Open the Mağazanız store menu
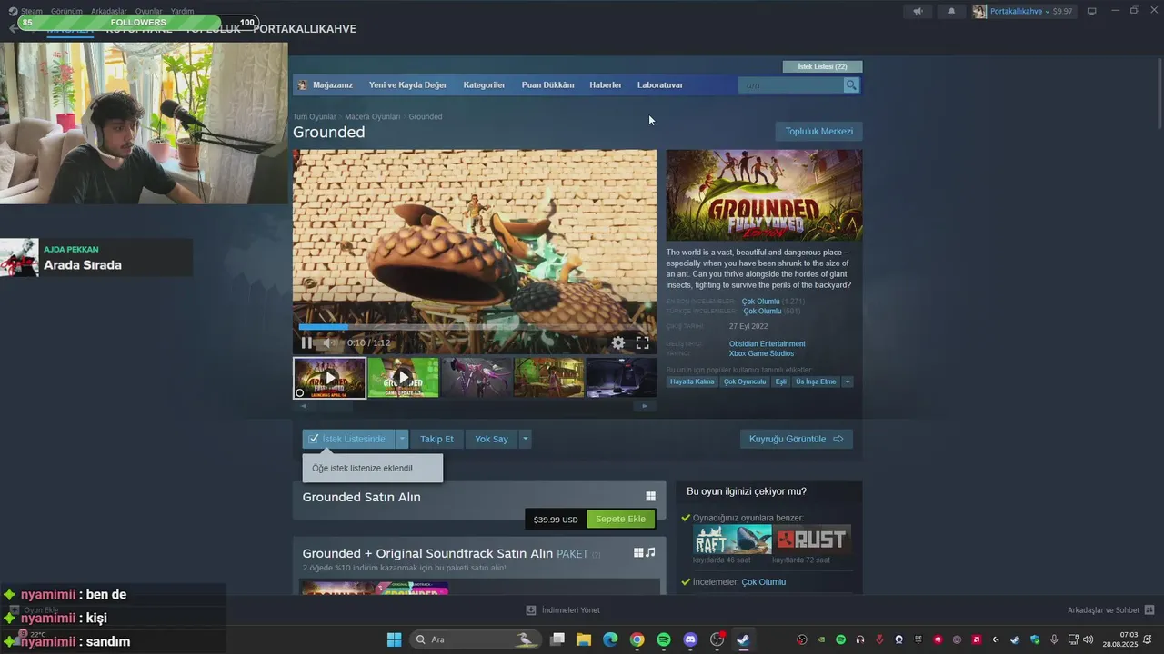 coord(332,85)
